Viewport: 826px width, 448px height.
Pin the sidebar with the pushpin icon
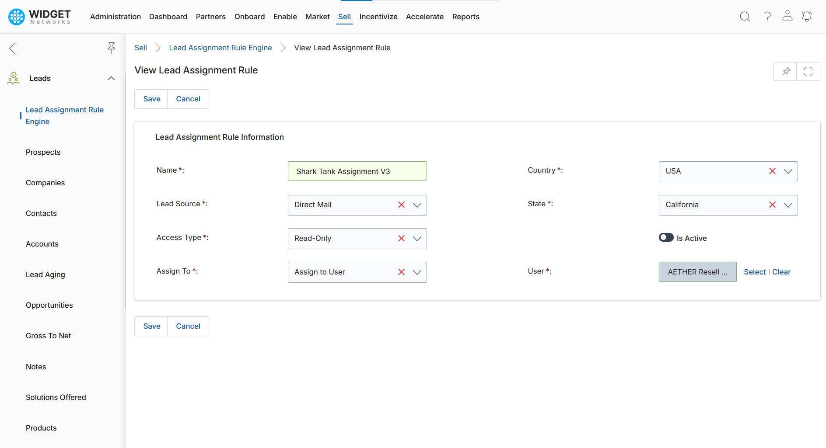[x=112, y=48]
